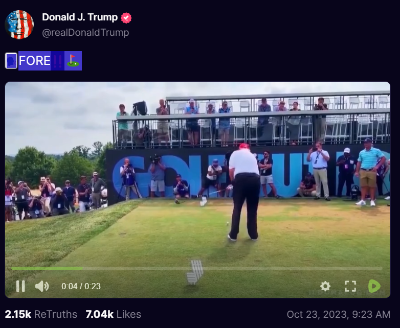Click the 0:04 / 0:23 time display
Image resolution: width=400 pixels, height=328 pixels.
(81, 286)
